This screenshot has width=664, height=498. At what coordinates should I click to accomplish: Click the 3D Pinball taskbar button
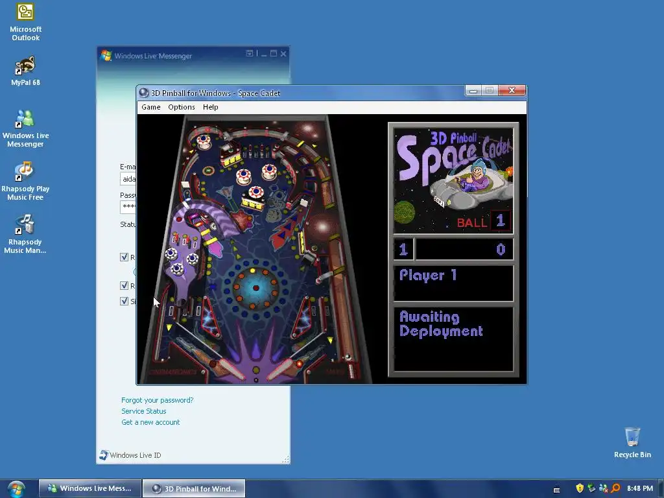coord(194,488)
